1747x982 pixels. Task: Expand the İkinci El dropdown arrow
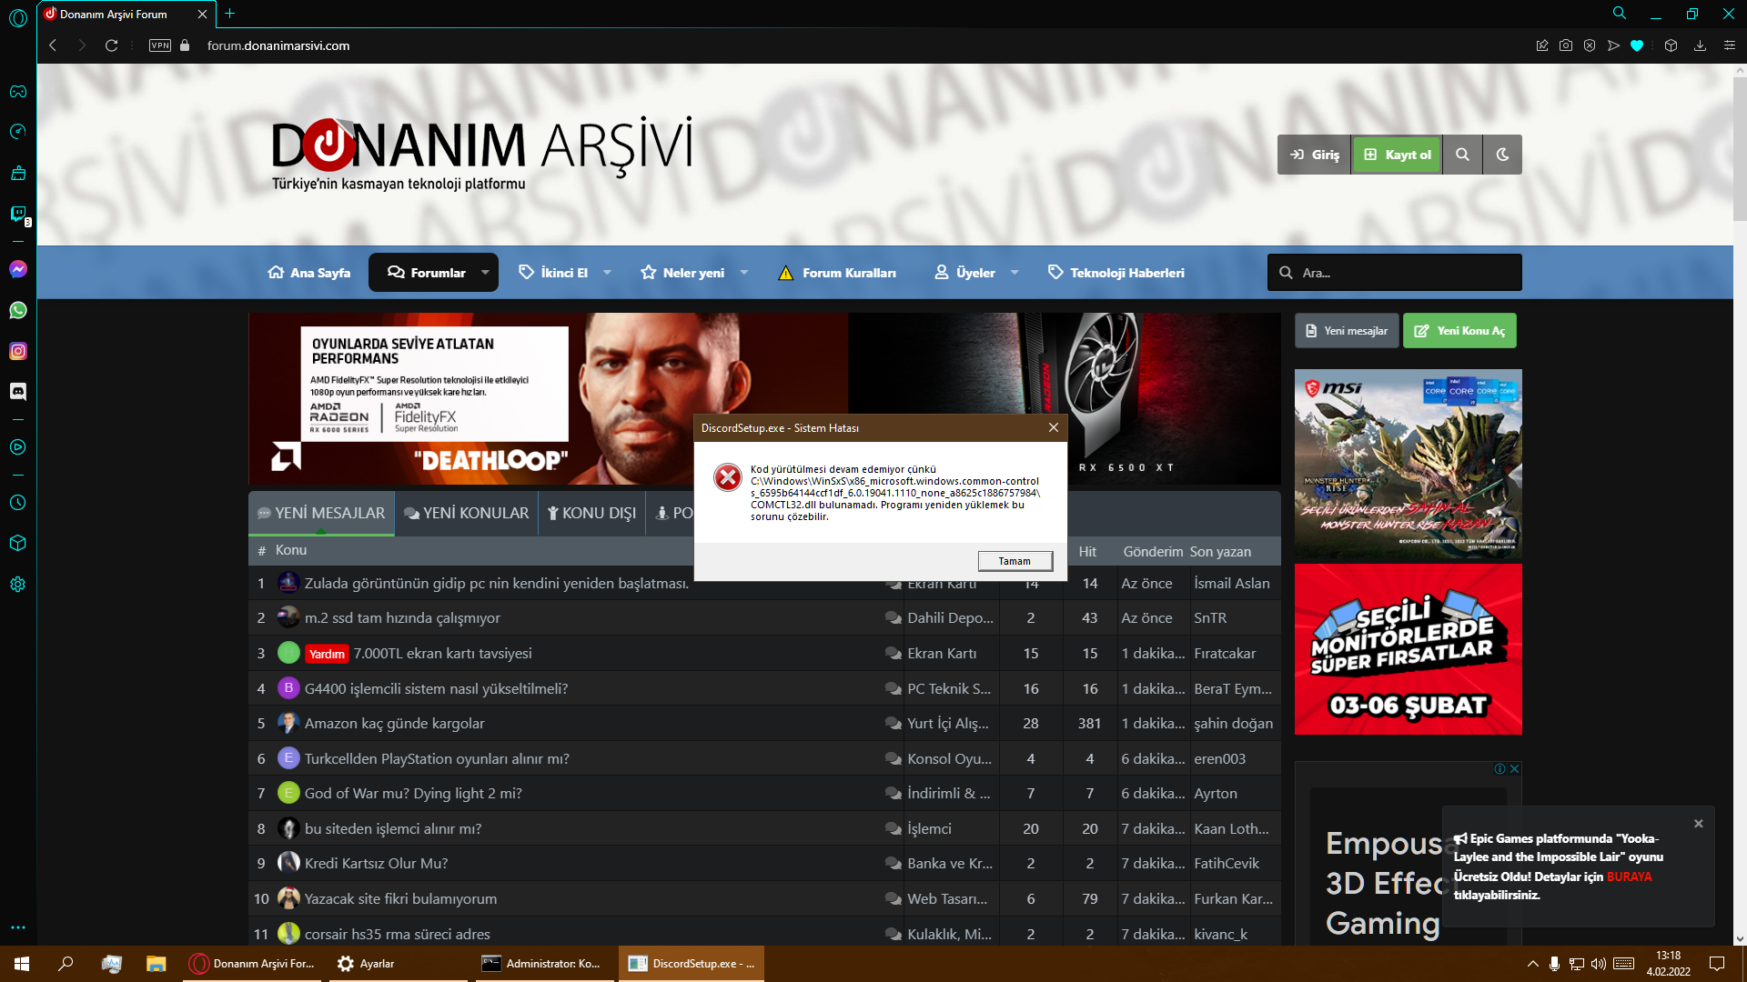coord(607,273)
